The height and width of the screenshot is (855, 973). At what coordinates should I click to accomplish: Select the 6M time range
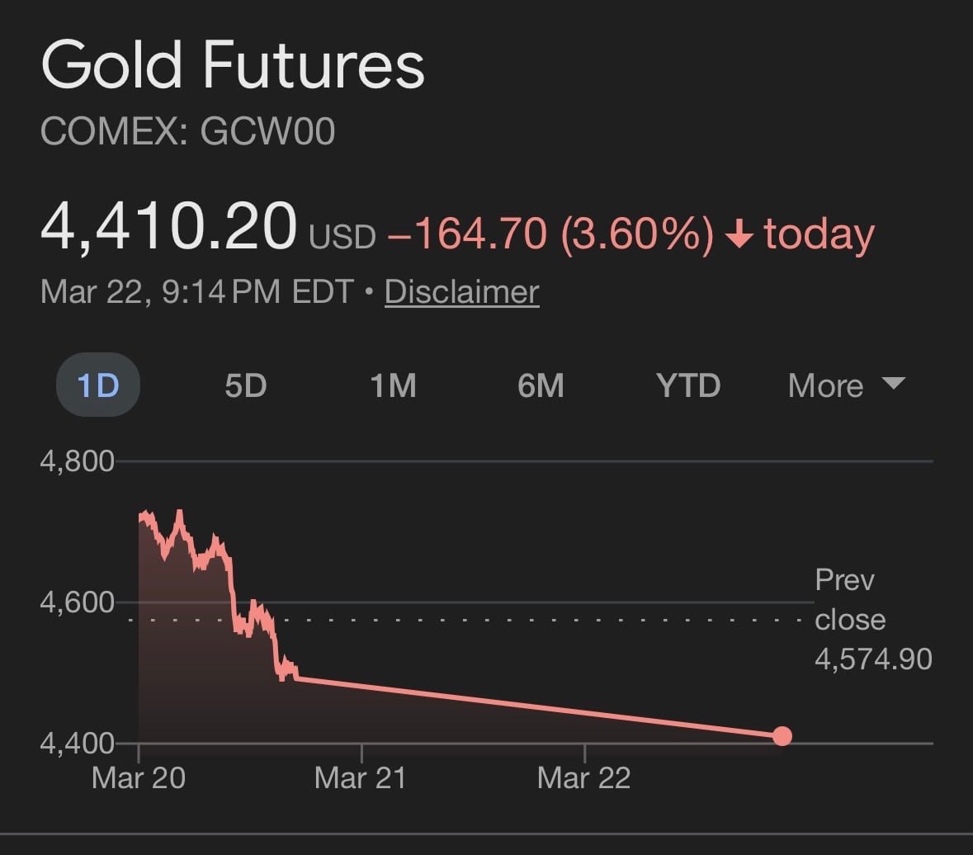point(541,385)
